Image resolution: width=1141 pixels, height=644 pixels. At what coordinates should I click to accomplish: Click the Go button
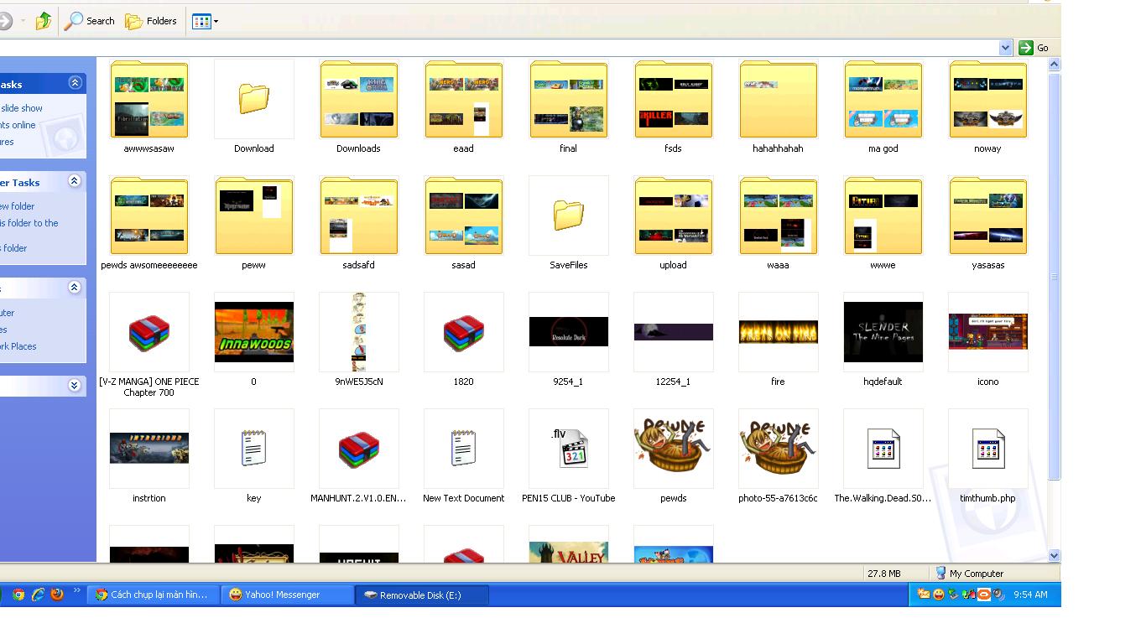pos(1034,48)
